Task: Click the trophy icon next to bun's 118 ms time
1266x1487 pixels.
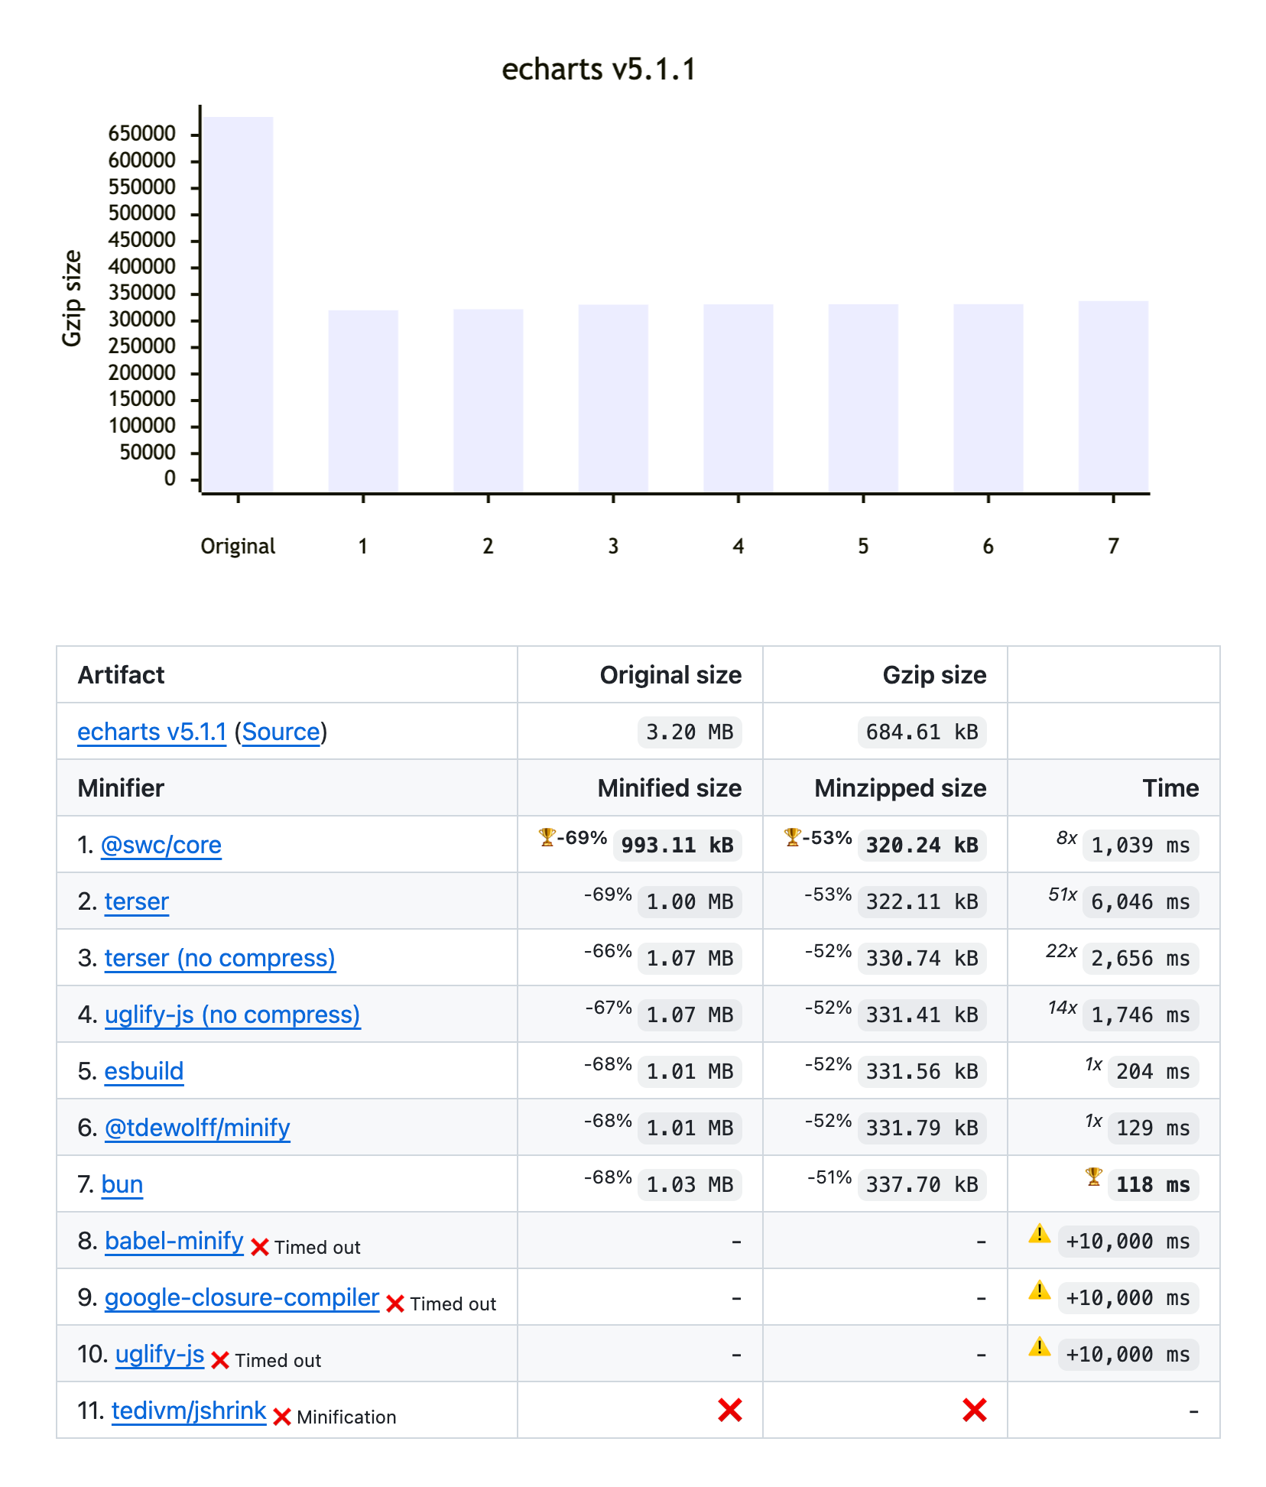Action: [x=1095, y=1177]
